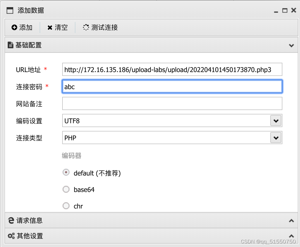Image resolution: width=300 pixels, height=247 pixels.
Task: Click the 添加 button
Action: pyautogui.click(x=22, y=28)
